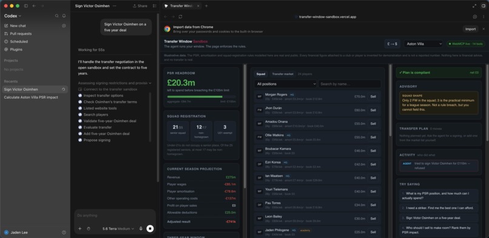This screenshot has width=489, height=238.
Task: Open search in the Codex sidebar
Action: coord(57,16)
